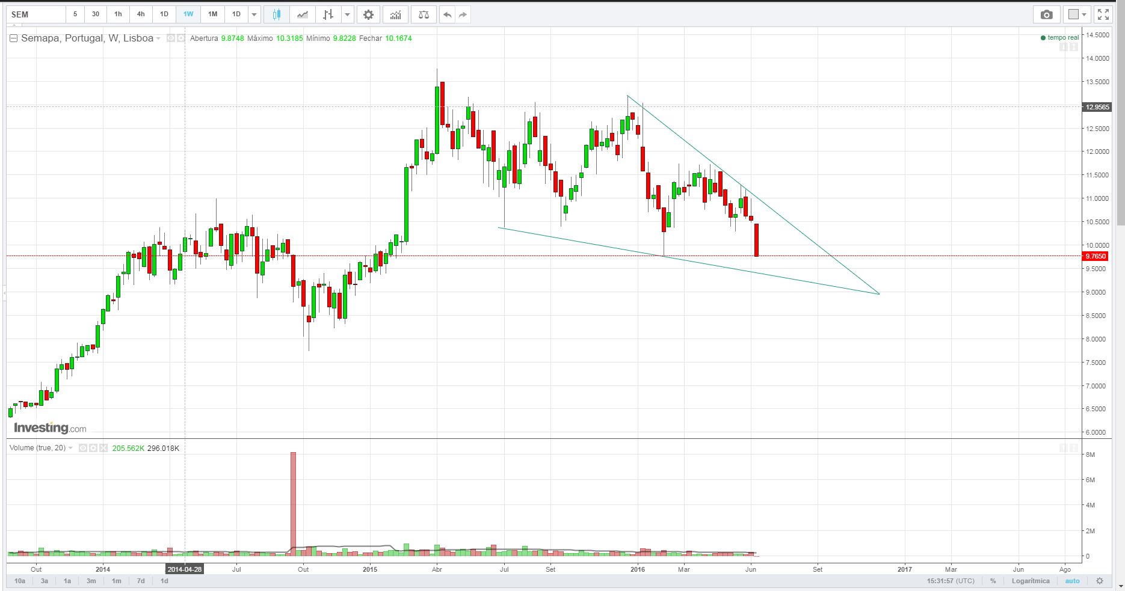The image size is (1125, 591).
Task: Click the SEM symbol search field
Action: coord(36,14)
